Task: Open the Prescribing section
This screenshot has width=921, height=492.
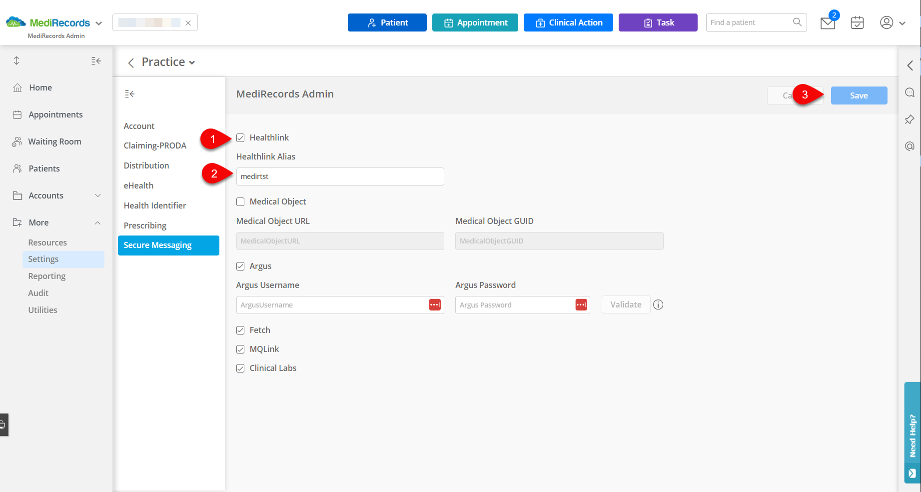Action: click(x=145, y=225)
